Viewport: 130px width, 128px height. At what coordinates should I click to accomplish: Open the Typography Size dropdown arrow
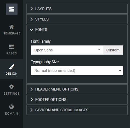pos(120,71)
